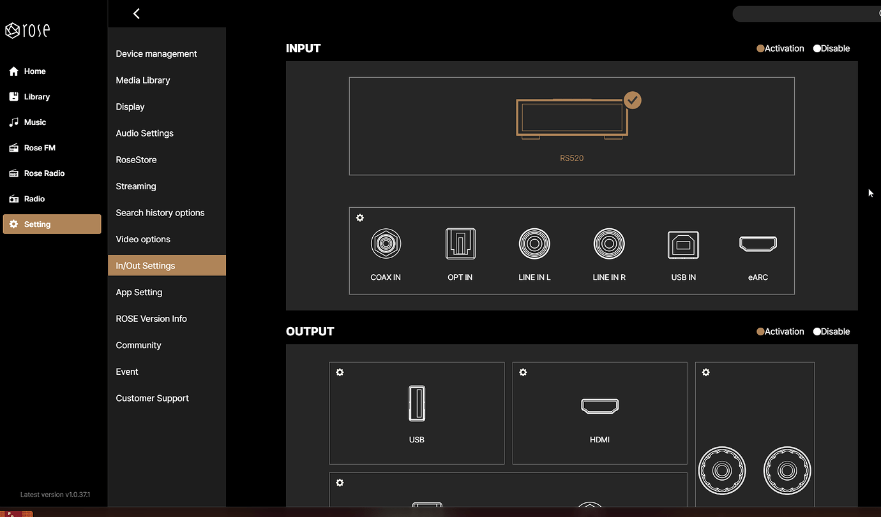881x517 pixels.
Task: Select the HDMI output port icon
Action: click(599, 406)
